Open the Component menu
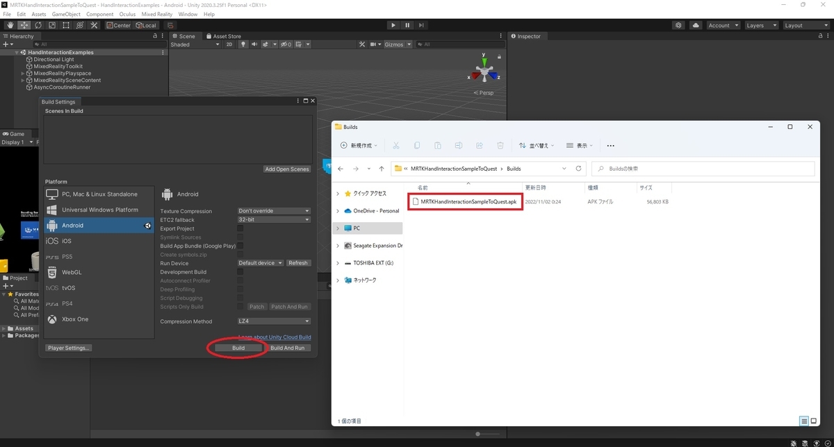The image size is (834, 447). [99, 14]
